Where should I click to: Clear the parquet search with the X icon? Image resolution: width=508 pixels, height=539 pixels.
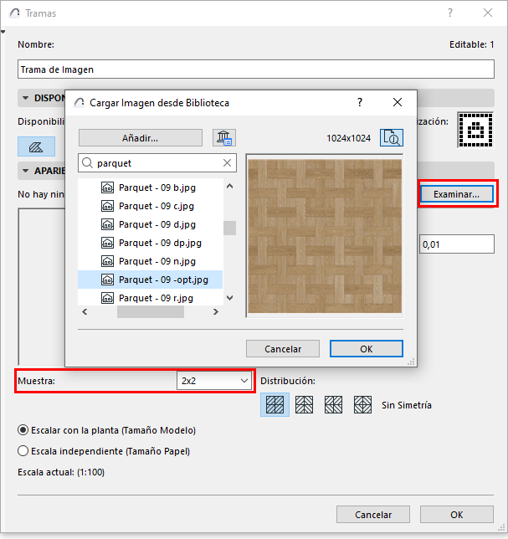click(x=227, y=163)
